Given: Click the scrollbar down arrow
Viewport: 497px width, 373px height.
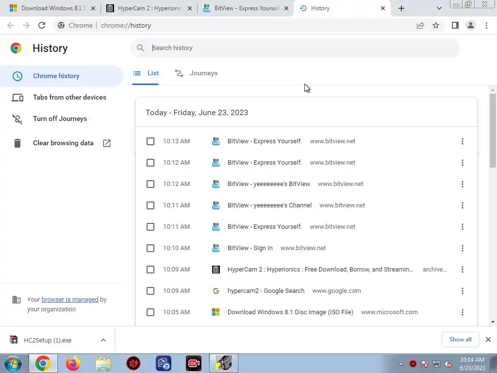Looking at the screenshot, I should (x=493, y=322).
